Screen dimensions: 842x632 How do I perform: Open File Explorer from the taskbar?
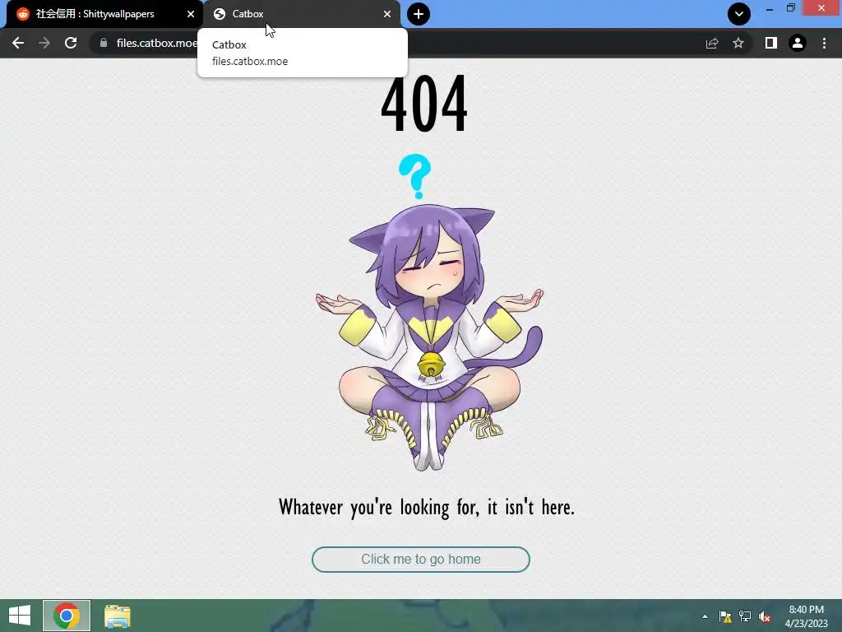click(118, 616)
